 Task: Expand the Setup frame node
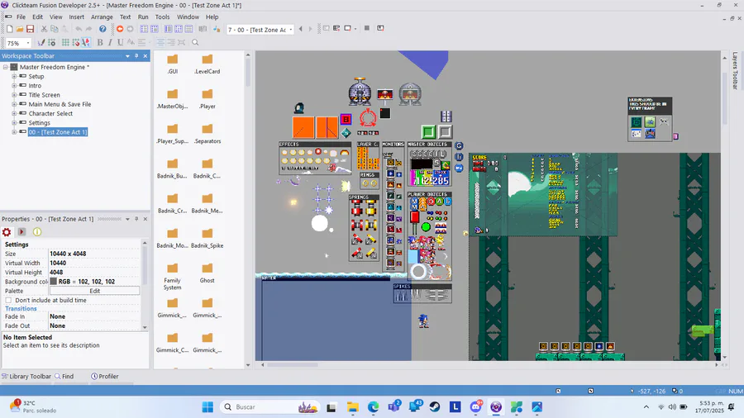tap(14, 76)
